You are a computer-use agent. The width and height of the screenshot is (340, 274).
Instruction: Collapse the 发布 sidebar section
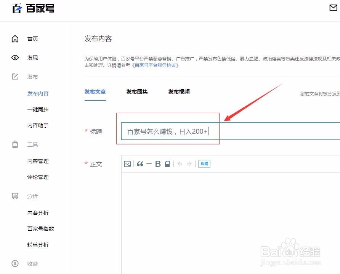[32, 77]
